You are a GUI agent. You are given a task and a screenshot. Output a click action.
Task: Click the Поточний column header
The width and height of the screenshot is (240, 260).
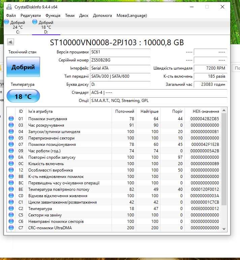pos(124,111)
